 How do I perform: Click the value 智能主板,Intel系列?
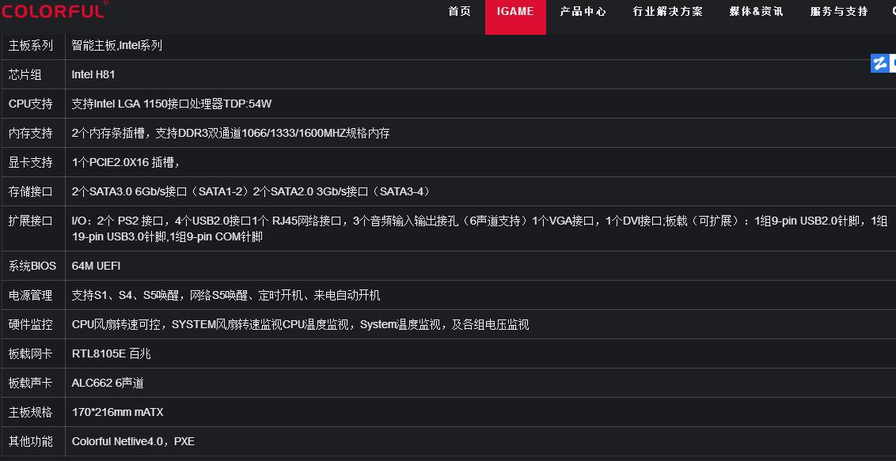pos(117,45)
